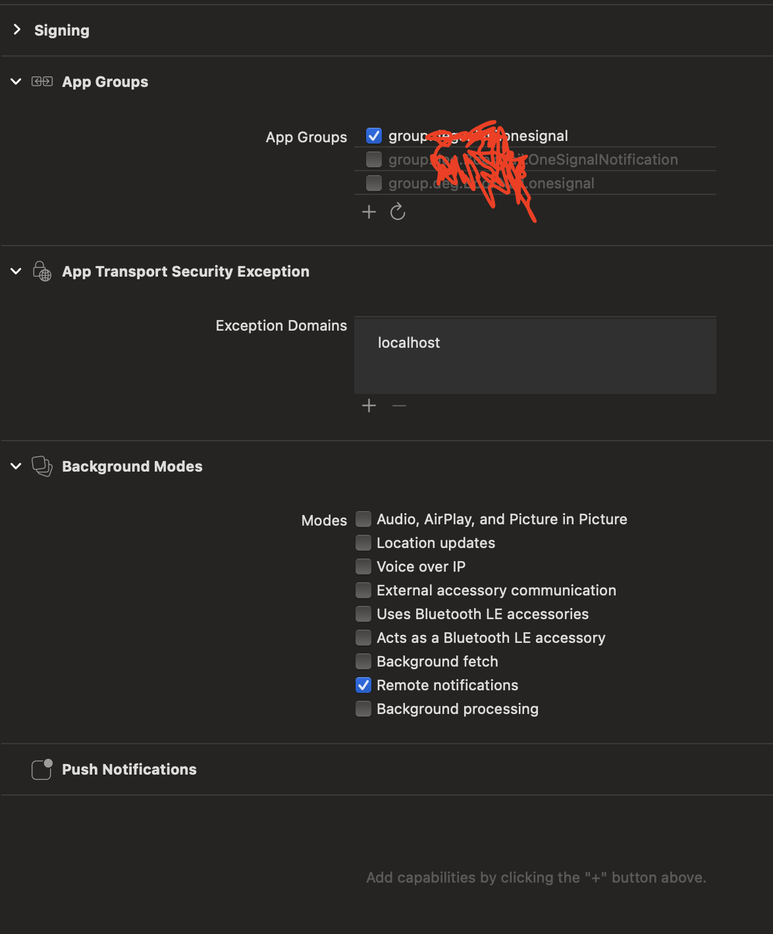Collapse the Background Modes section
The height and width of the screenshot is (934, 773).
pyautogui.click(x=15, y=466)
